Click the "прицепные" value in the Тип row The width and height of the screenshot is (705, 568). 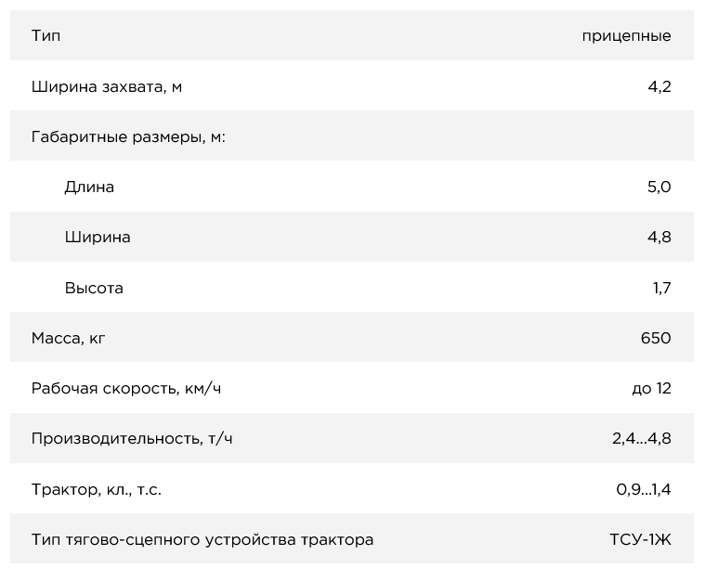click(x=626, y=36)
